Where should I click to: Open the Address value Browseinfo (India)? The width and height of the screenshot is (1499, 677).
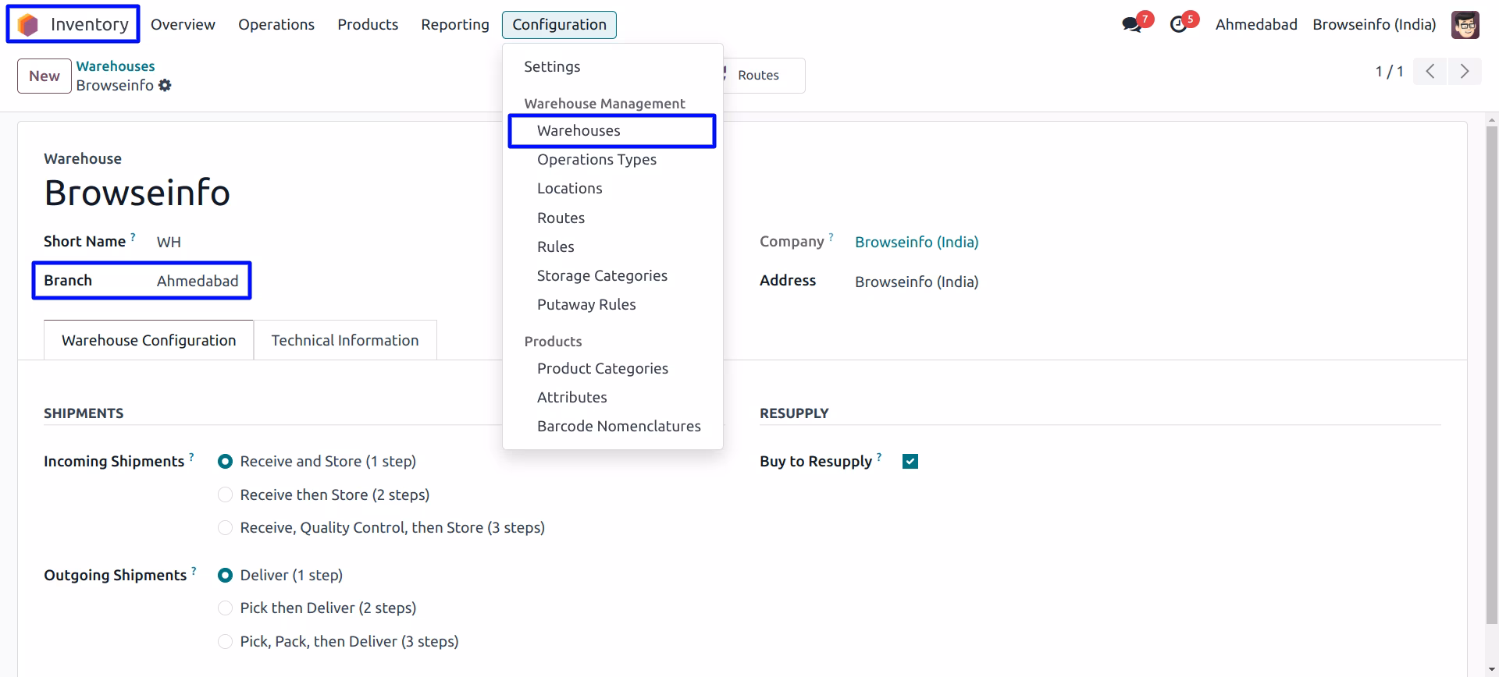(917, 282)
